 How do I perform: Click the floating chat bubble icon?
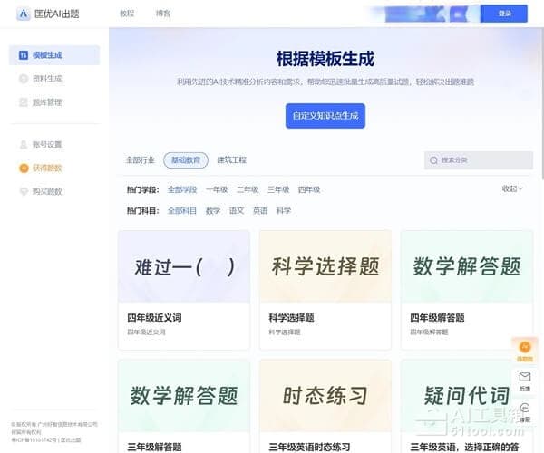tap(525, 409)
